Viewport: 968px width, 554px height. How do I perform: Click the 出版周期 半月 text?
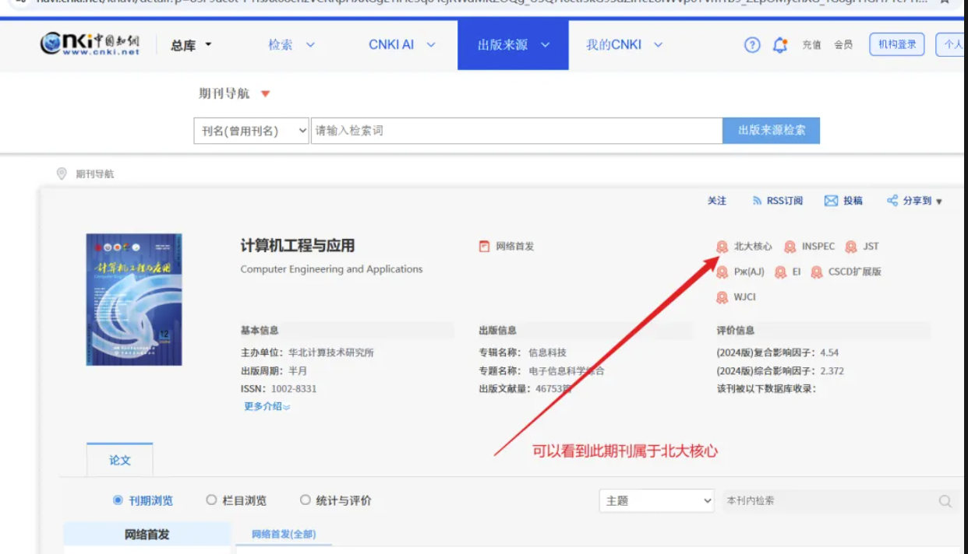tap(274, 371)
